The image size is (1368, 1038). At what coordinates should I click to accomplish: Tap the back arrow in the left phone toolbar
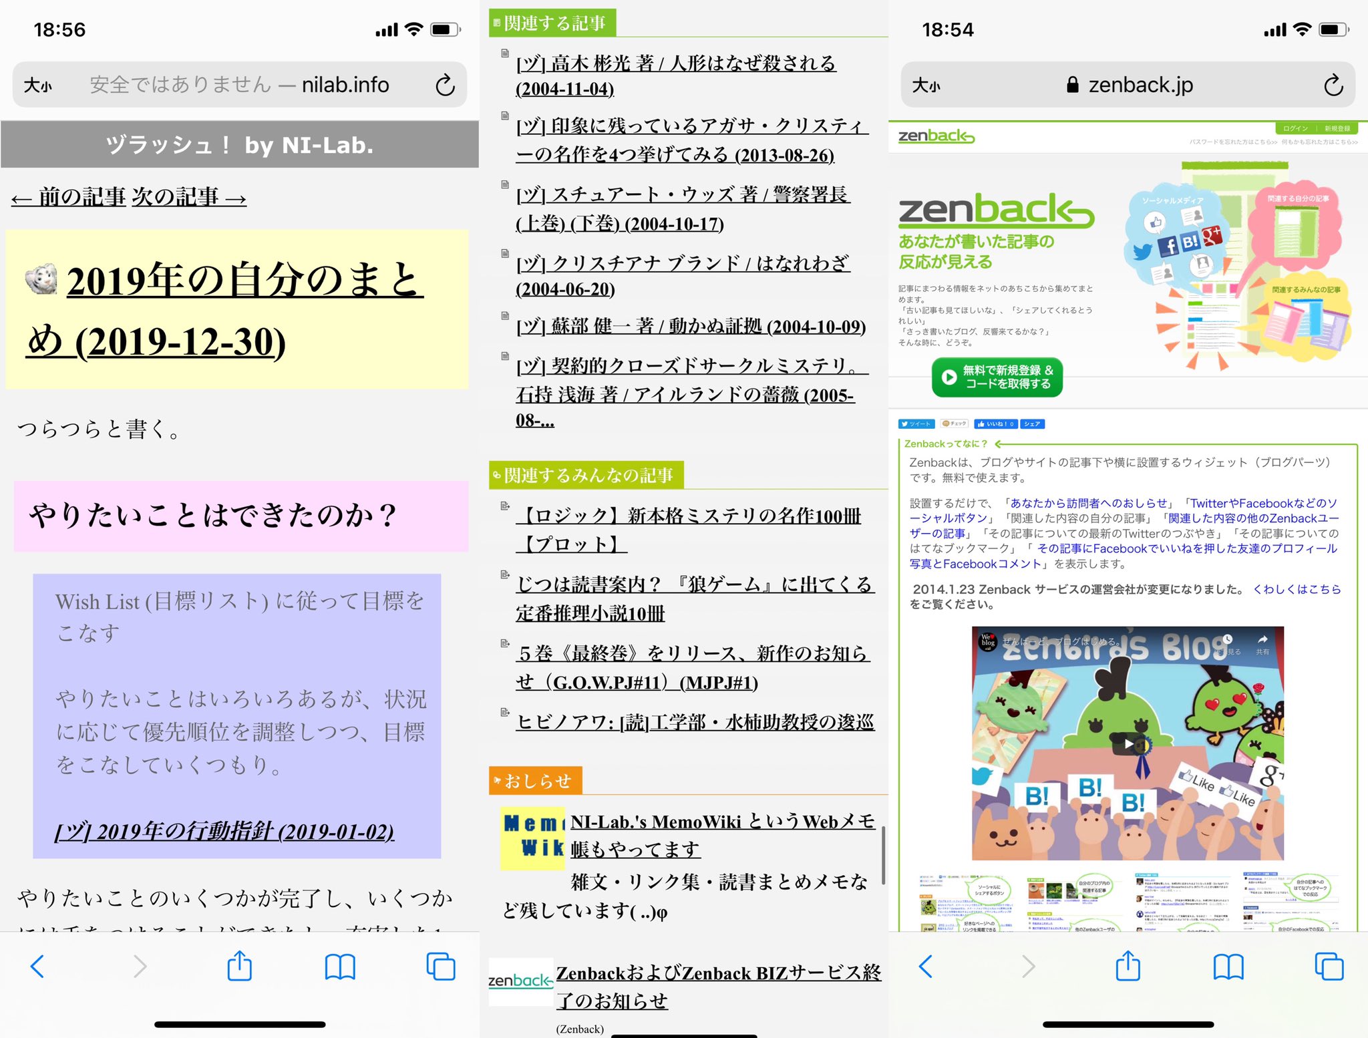point(38,966)
